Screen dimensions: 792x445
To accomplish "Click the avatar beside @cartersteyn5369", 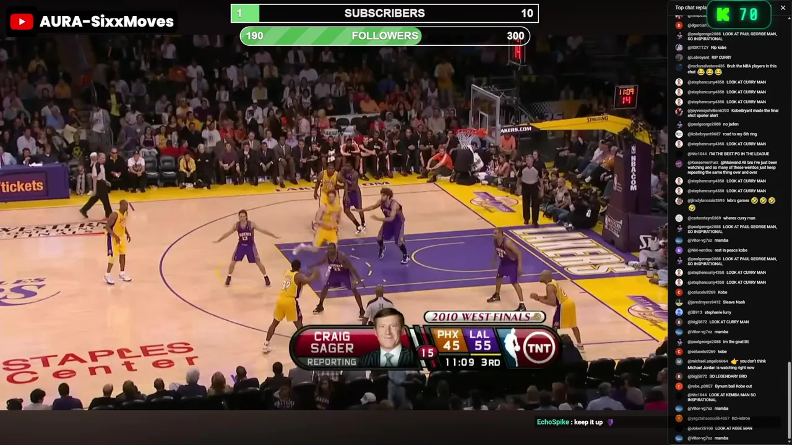I will tap(679, 218).
